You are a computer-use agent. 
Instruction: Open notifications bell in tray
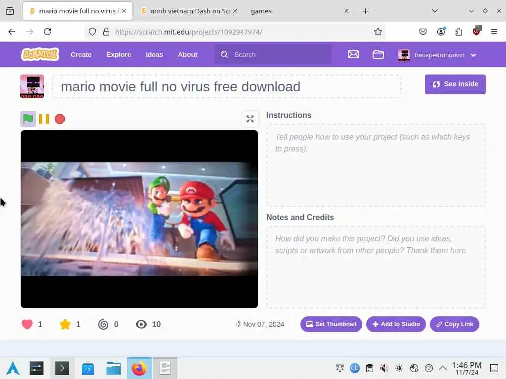point(340,368)
